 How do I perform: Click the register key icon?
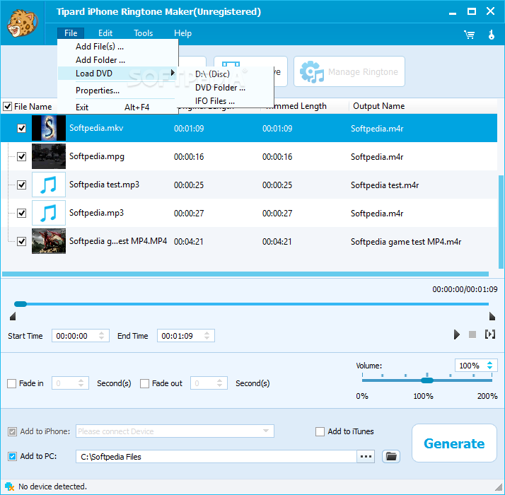(x=491, y=35)
